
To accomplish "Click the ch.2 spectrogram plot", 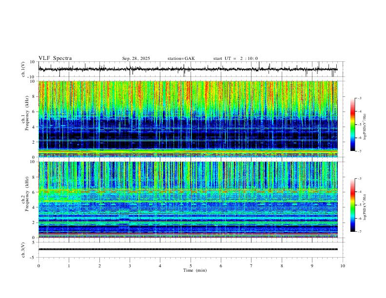I will 188,200.
